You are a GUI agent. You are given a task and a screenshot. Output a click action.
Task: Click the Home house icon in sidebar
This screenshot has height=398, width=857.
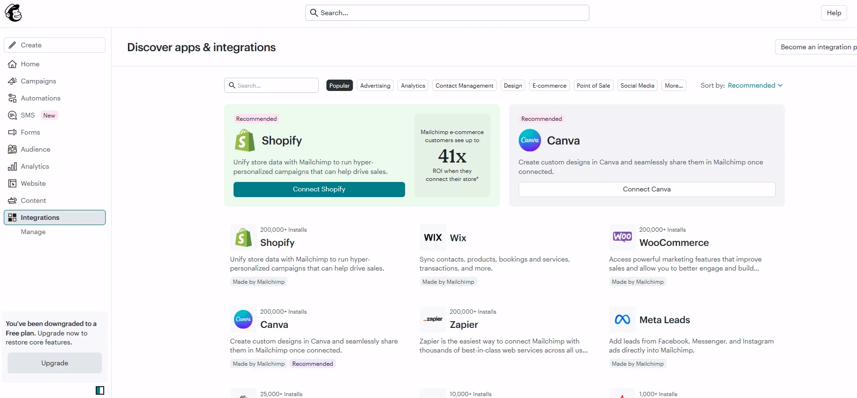coord(12,64)
